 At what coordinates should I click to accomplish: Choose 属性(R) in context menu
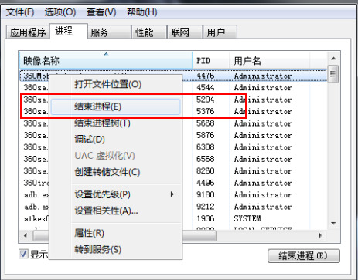point(115,233)
